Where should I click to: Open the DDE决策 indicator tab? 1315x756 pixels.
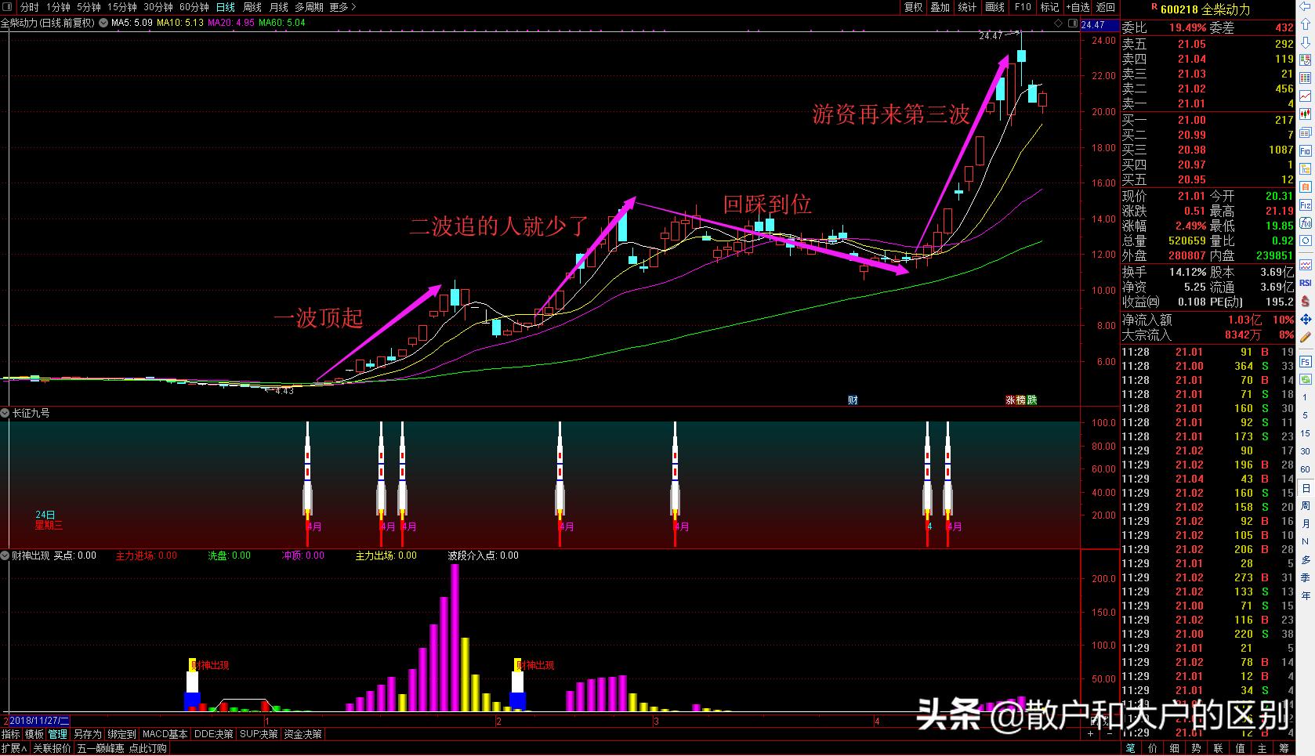click(x=213, y=734)
